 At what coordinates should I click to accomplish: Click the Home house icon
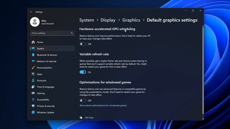[33, 42]
